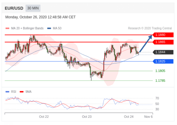Screen dimensions: 177x125
Task: Toggle the 9MA legend entry
Action: pos(26,92)
